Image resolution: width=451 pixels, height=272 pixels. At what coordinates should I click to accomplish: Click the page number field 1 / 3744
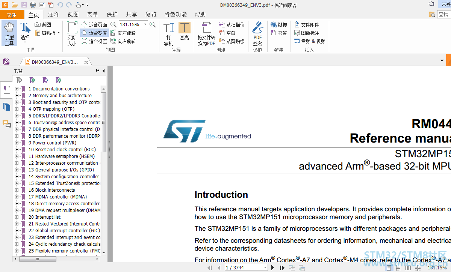coord(246,267)
